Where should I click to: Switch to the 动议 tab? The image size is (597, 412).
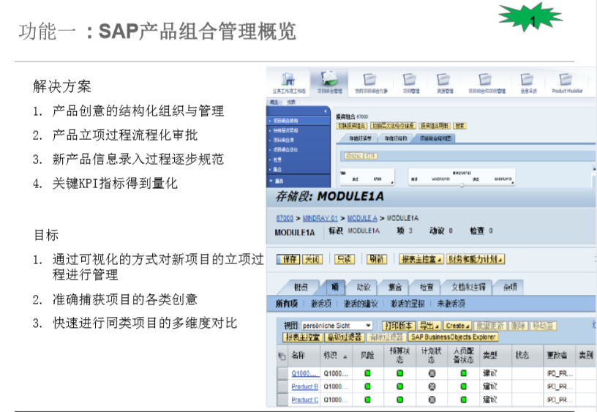363,287
